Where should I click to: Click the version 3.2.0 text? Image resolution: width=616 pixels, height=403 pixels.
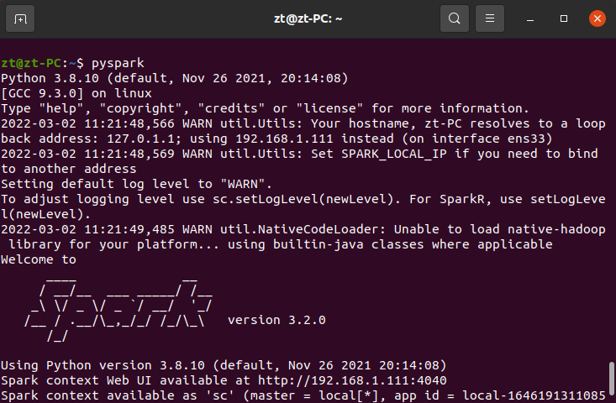276,320
